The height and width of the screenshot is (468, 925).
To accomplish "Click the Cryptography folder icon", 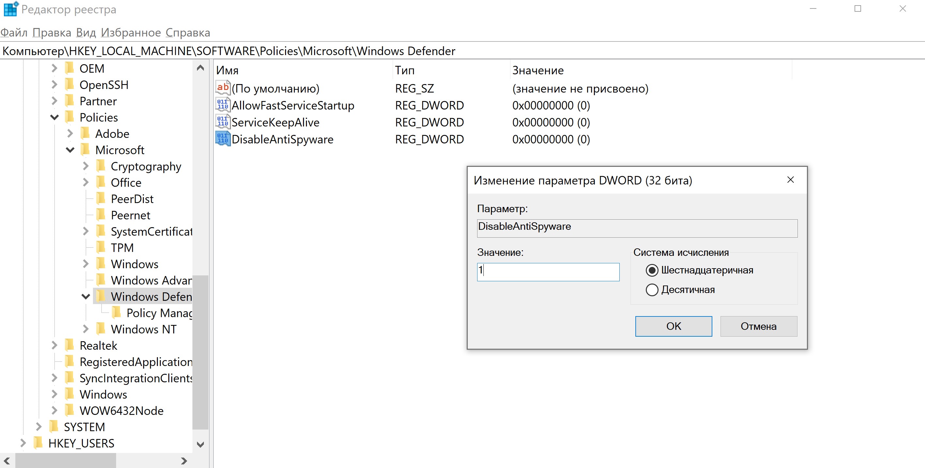I will tap(101, 166).
